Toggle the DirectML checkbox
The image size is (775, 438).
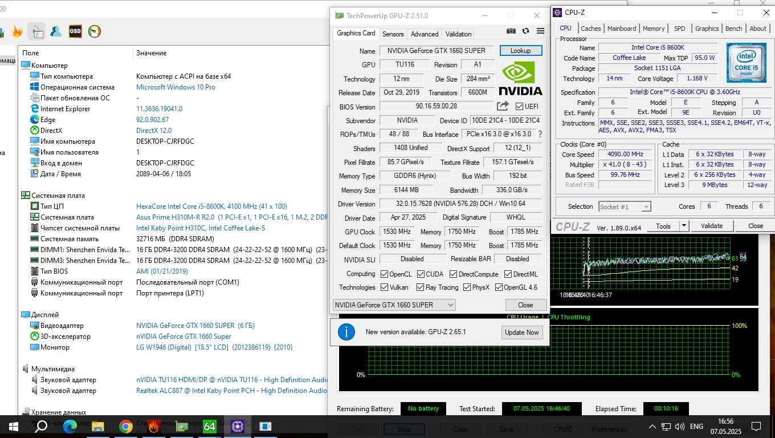[x=507, y=274]
